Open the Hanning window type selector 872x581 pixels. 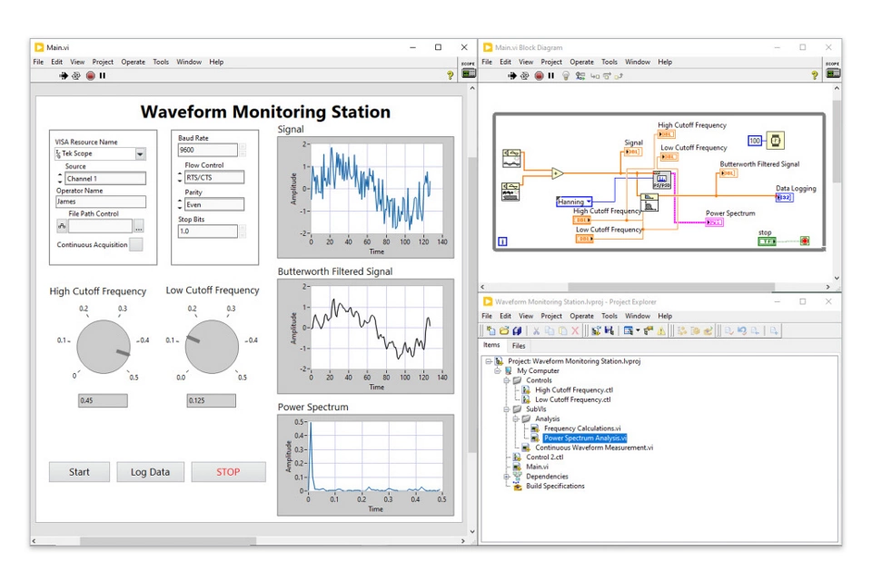pos(574,202)
